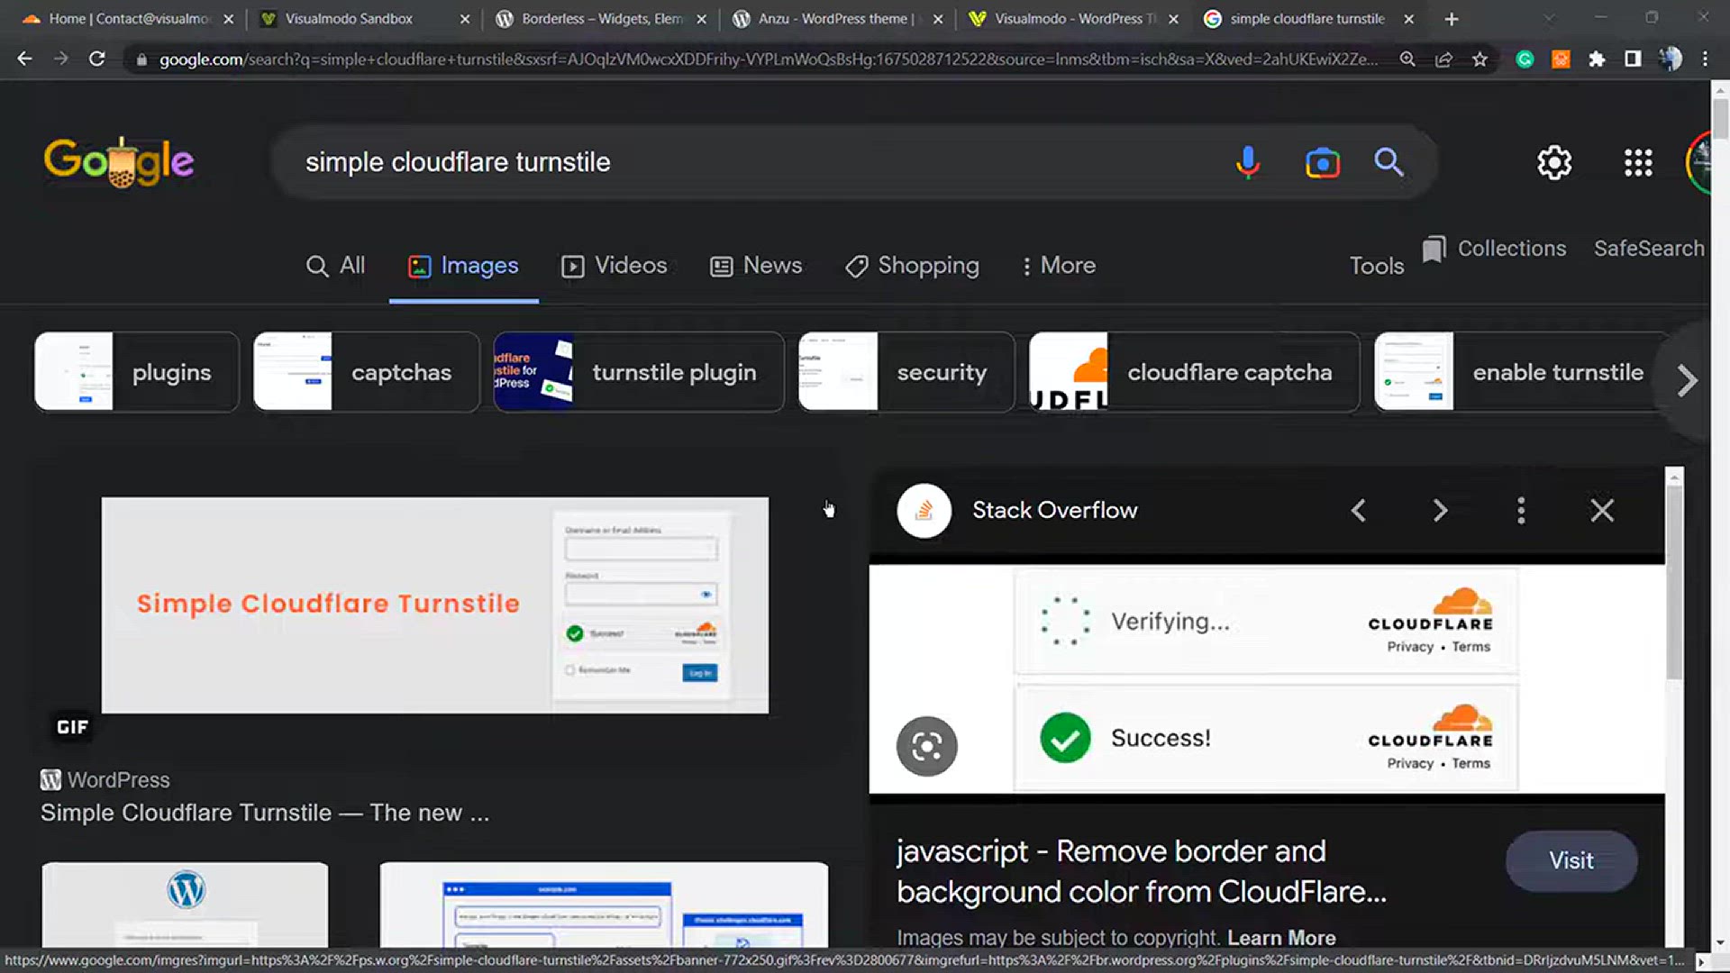Click the Lens search-inside-image button

926,746
